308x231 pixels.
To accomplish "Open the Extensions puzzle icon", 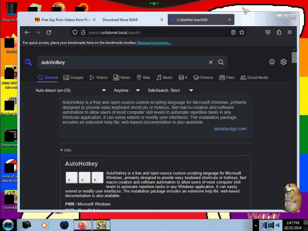I will coord(279,32).
